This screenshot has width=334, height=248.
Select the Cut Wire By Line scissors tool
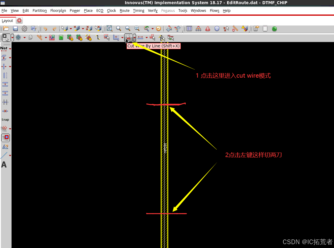[128, 38]
